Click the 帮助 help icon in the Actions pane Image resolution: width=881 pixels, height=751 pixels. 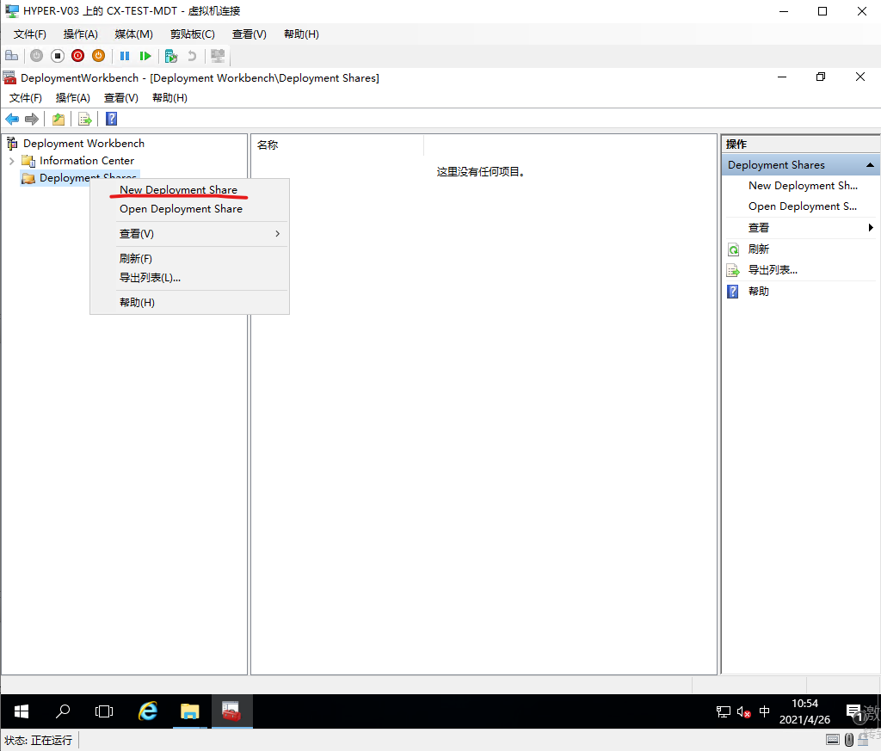[733, 291]
